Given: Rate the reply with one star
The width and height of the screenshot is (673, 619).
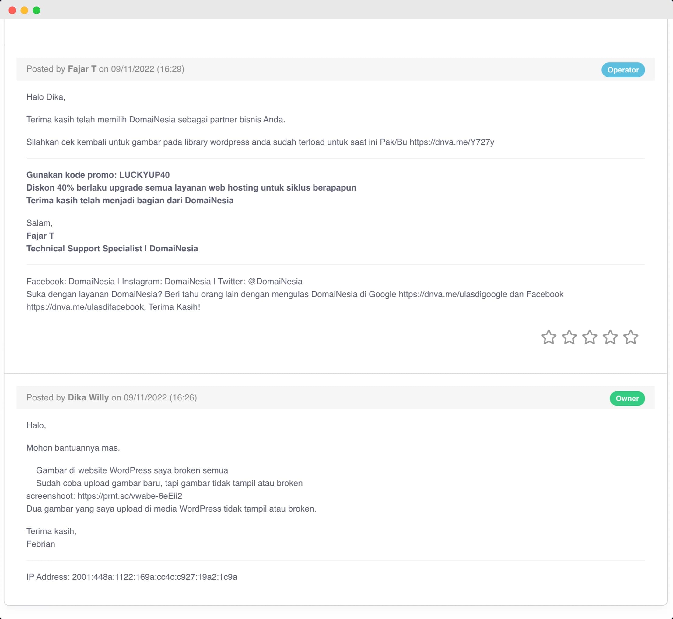Looking at the screenshot, I should point(549,337).
